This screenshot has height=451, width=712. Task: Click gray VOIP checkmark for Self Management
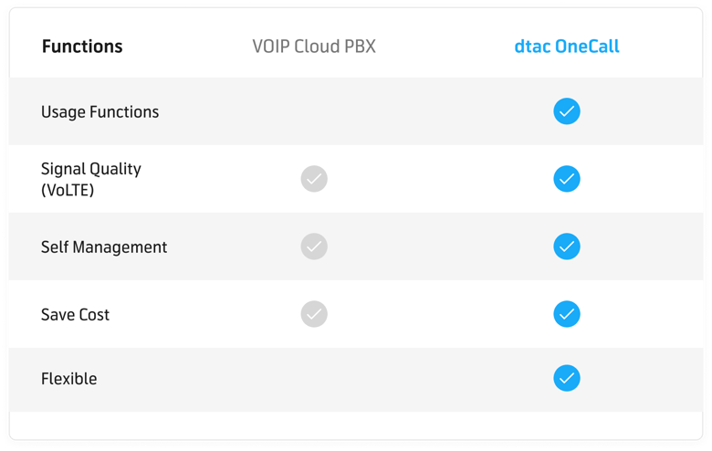coord(314,246)
